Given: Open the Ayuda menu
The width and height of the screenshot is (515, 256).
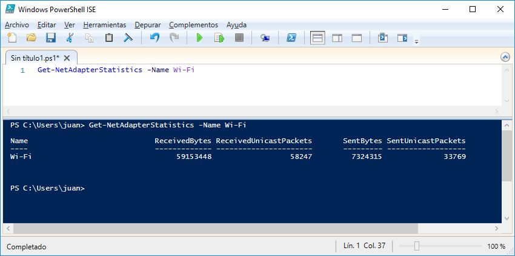Looking at the screenshot, I should click(x=236, y=25).
